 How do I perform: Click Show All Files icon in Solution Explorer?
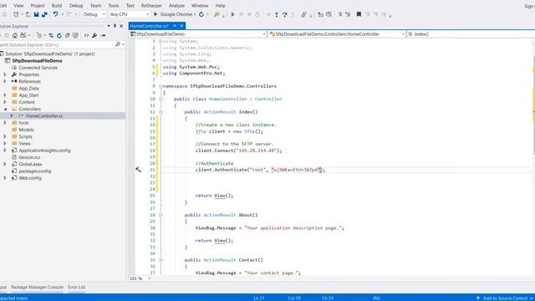point(75,35)
